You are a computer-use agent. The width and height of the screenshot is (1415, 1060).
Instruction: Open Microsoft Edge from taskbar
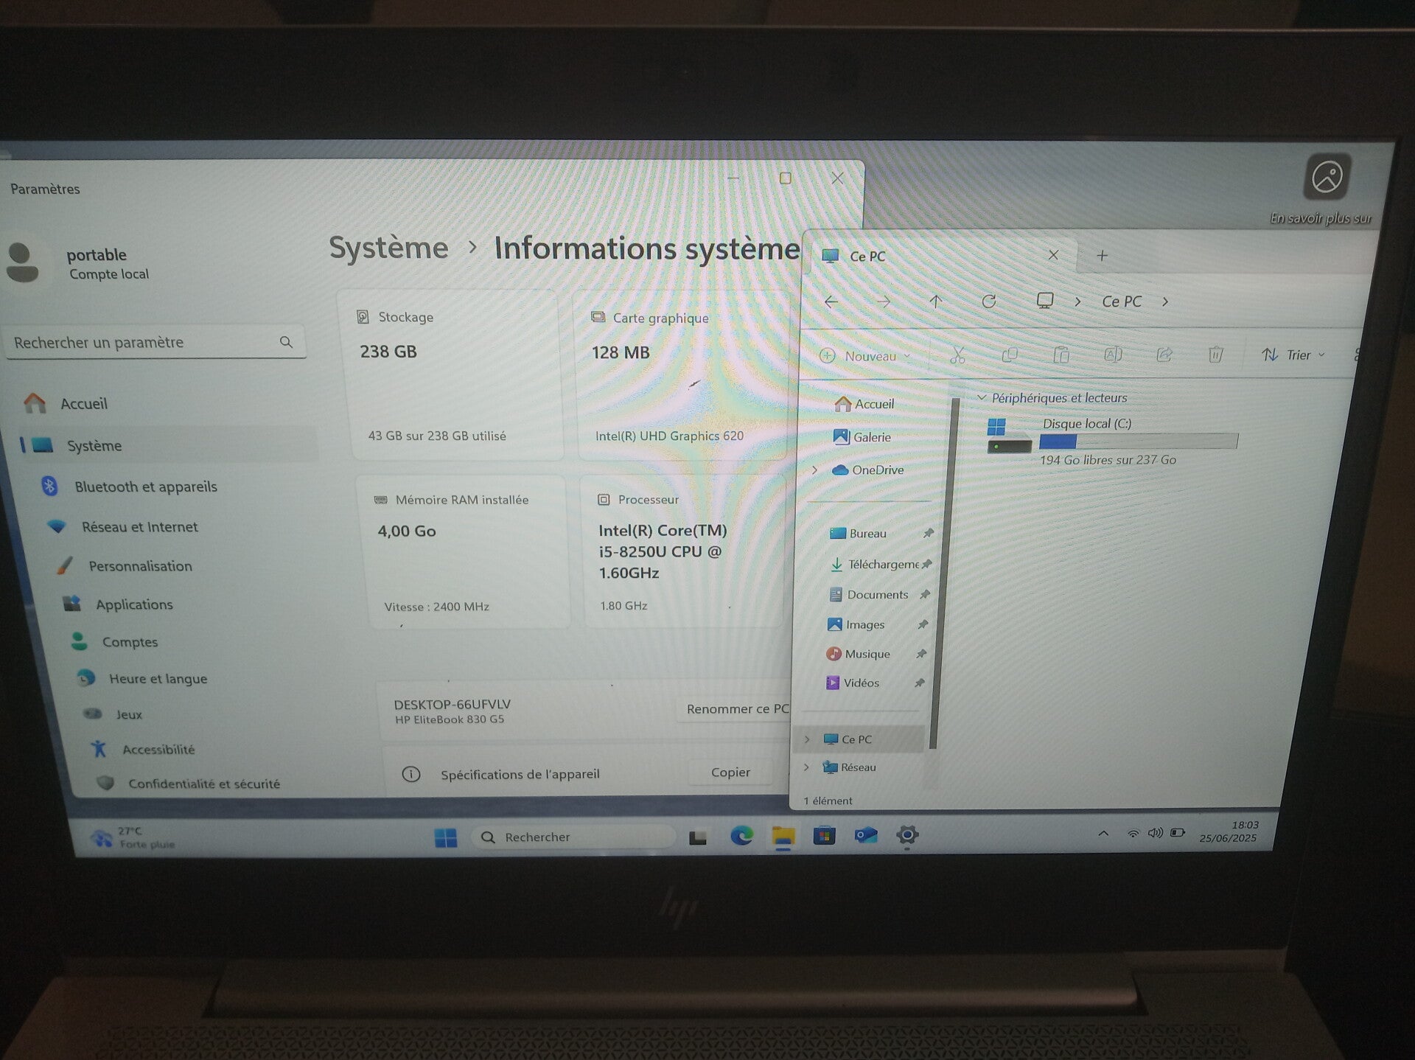[741, 835]
